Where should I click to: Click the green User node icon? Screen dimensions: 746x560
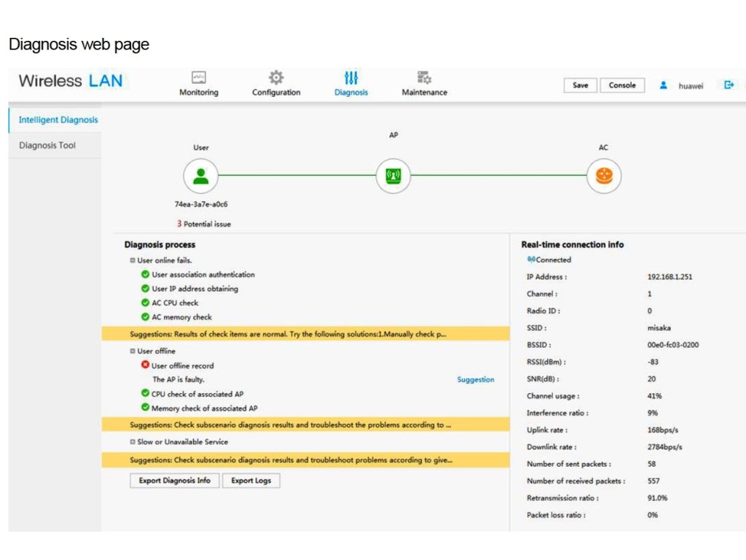pyautogui.click(x=201, y=176)
